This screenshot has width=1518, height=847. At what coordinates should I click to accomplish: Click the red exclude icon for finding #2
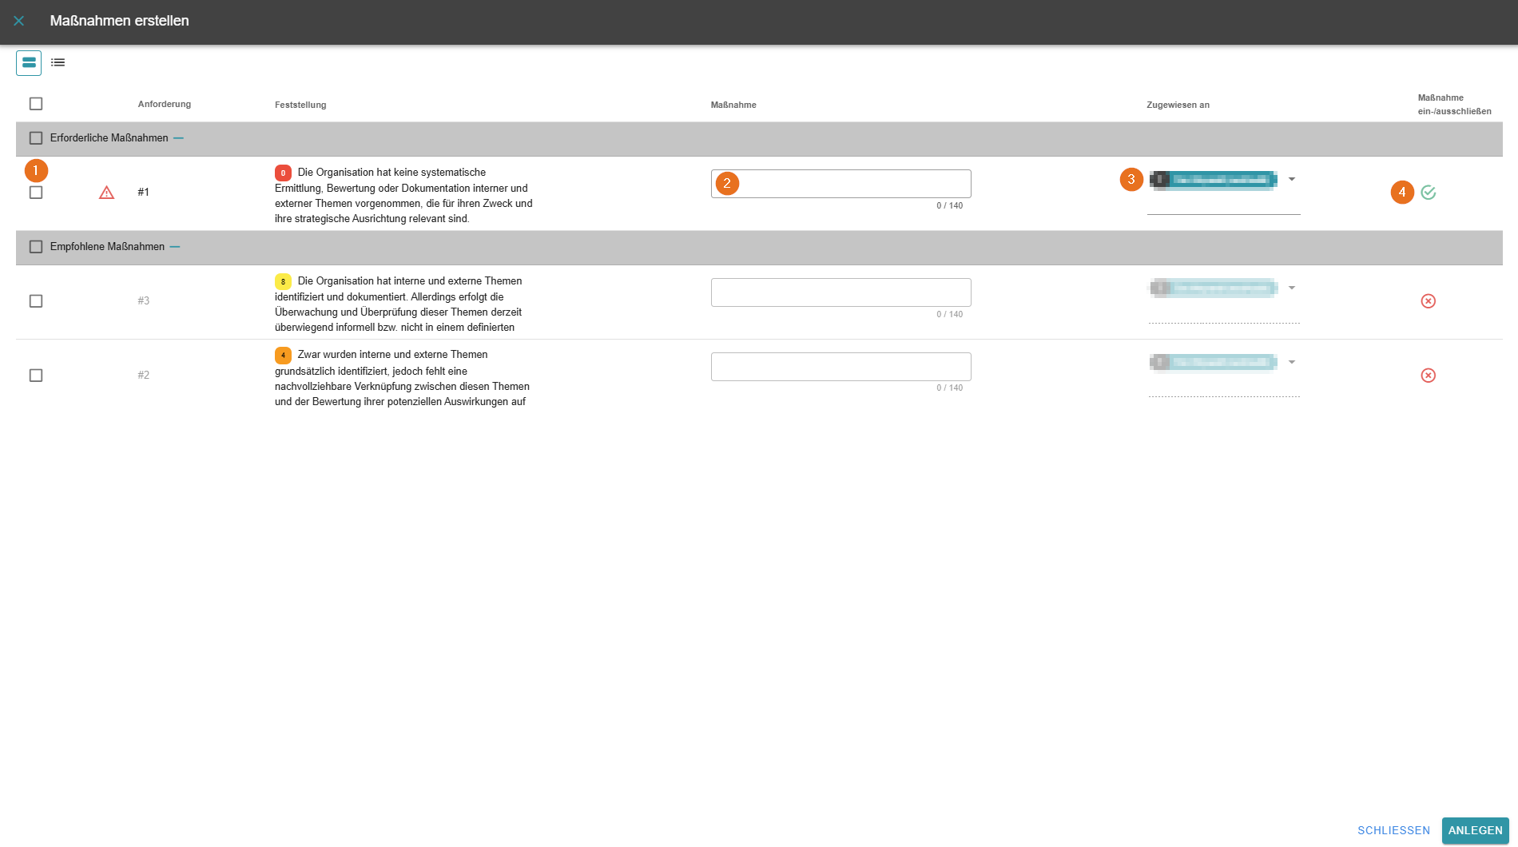coord(1429,376)
